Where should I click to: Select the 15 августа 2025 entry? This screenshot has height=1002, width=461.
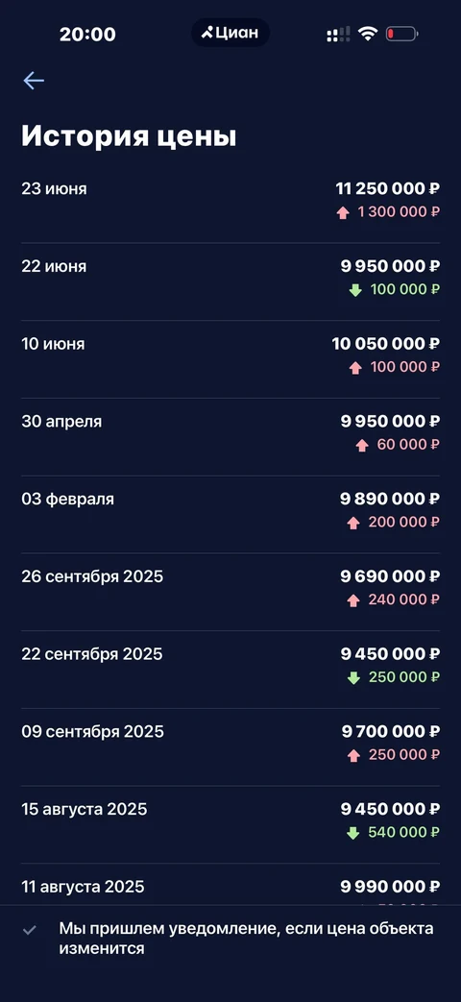coord(230,824)
